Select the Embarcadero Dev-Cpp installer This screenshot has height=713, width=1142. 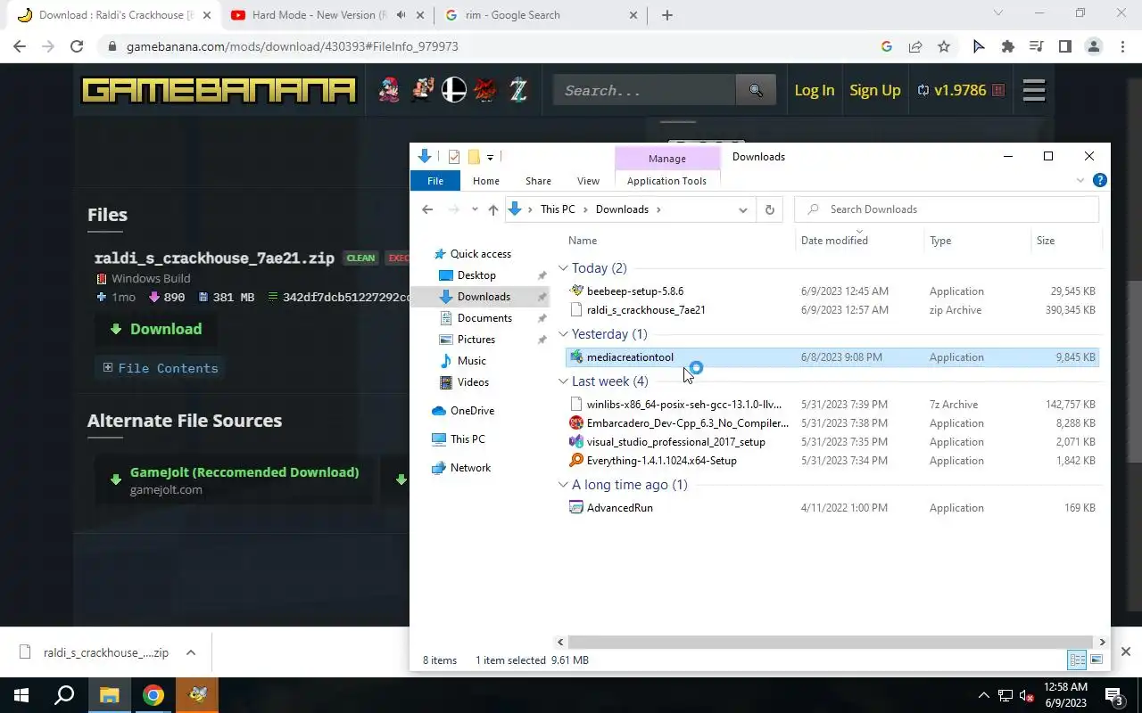pyautogui.click(x=832, y=423)
